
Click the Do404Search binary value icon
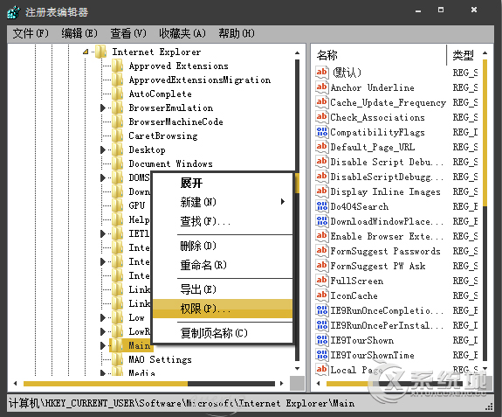point(322,206)
